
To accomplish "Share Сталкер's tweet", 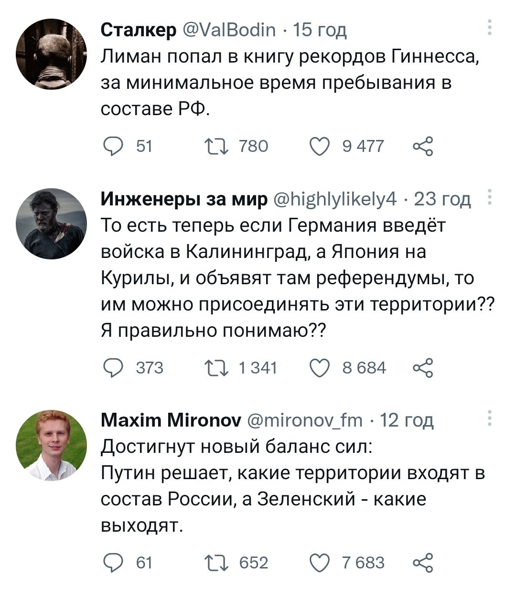I will tap(423, 146).
